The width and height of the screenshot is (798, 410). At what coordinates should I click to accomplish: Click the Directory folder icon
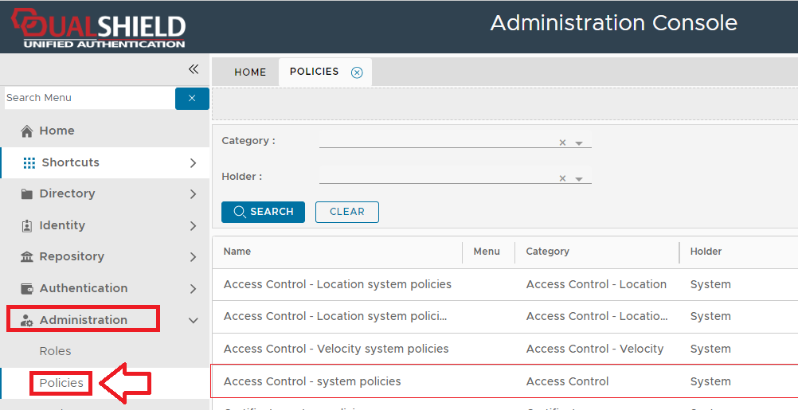pyautogui.click(x=27, y=194)
